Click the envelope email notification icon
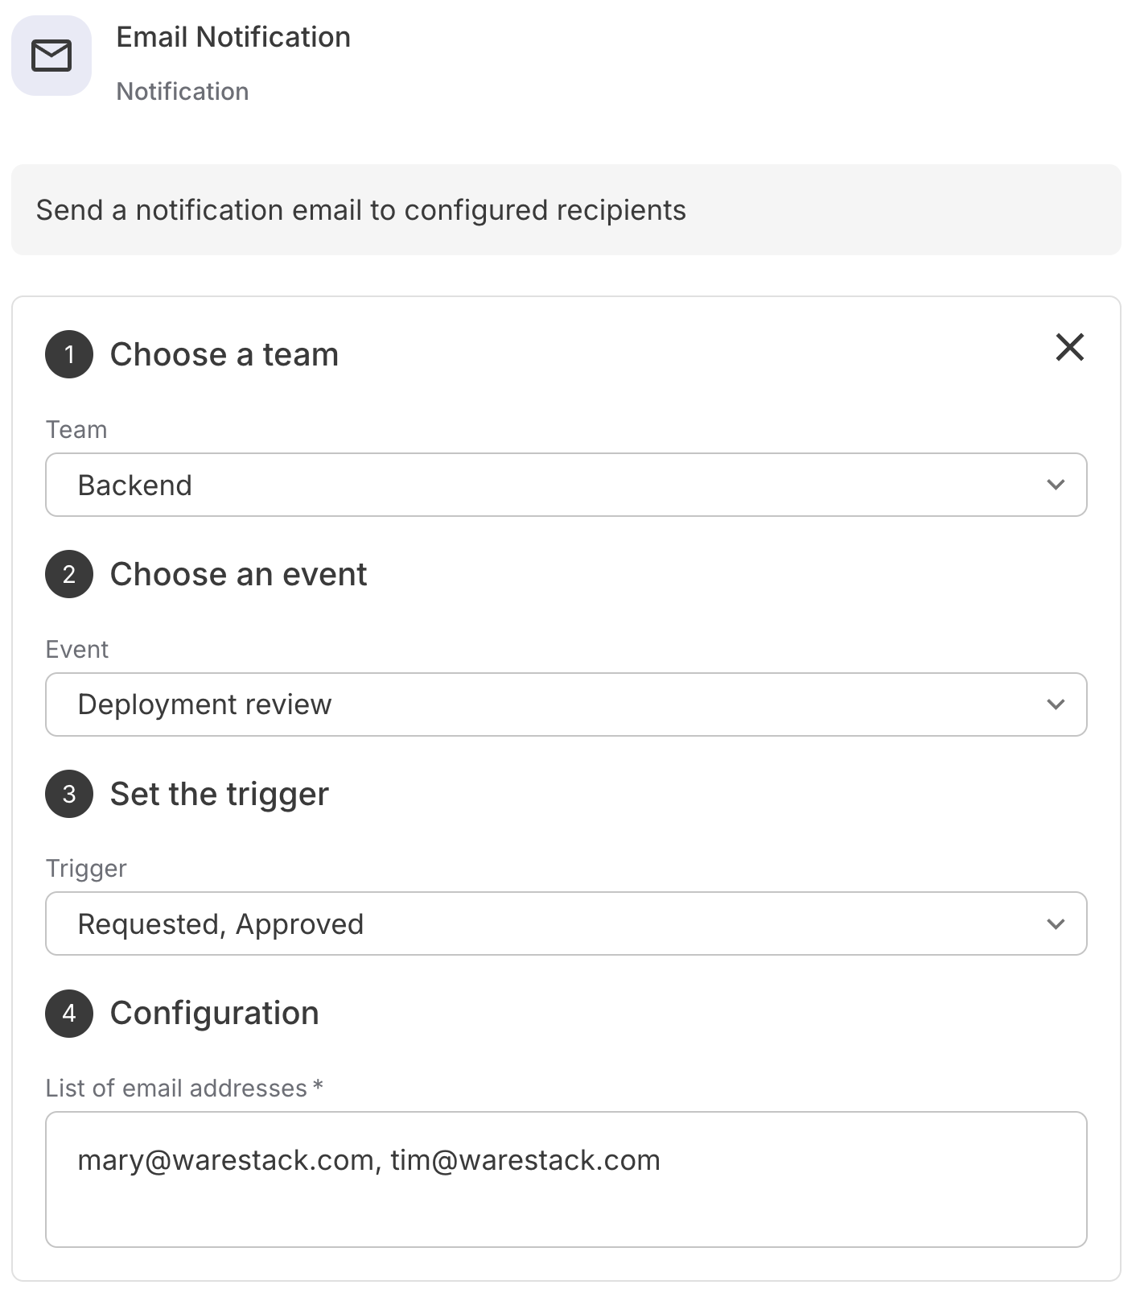Image resolution: width=1136 pixels, height=1293 pixels. [x=51, y=56]
